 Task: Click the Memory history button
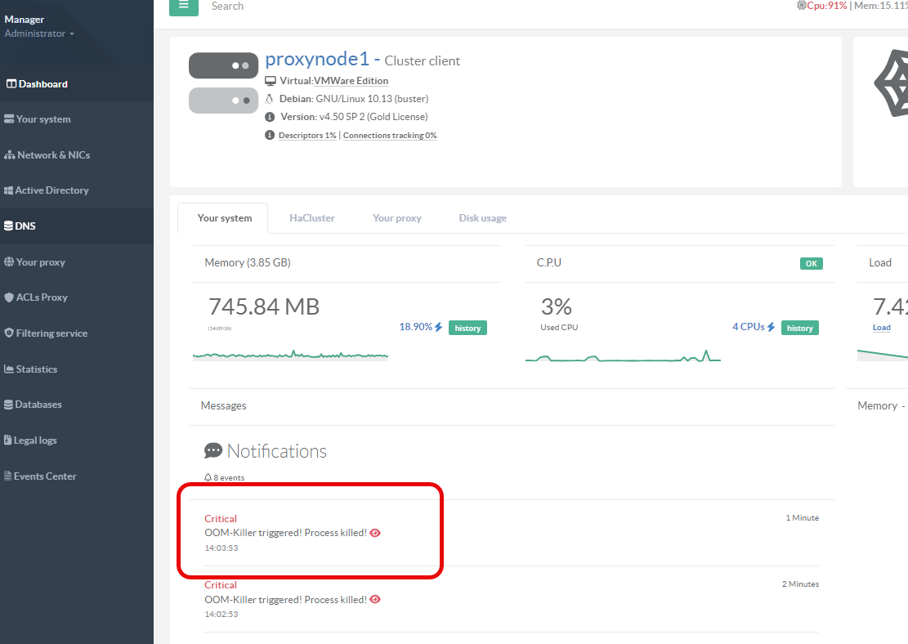pos(467,328)
